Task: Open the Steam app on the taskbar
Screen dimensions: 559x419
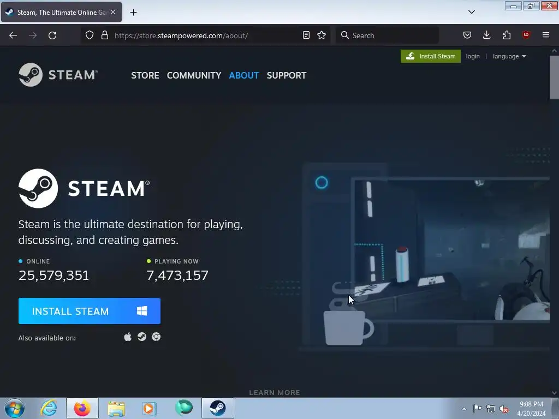Action: 217,408
